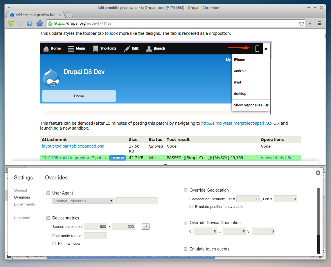Image resolution: width=331 pixels, height=267 pixels.
Task: Click the alpha orientation field
Action: (x=206, y=231)
